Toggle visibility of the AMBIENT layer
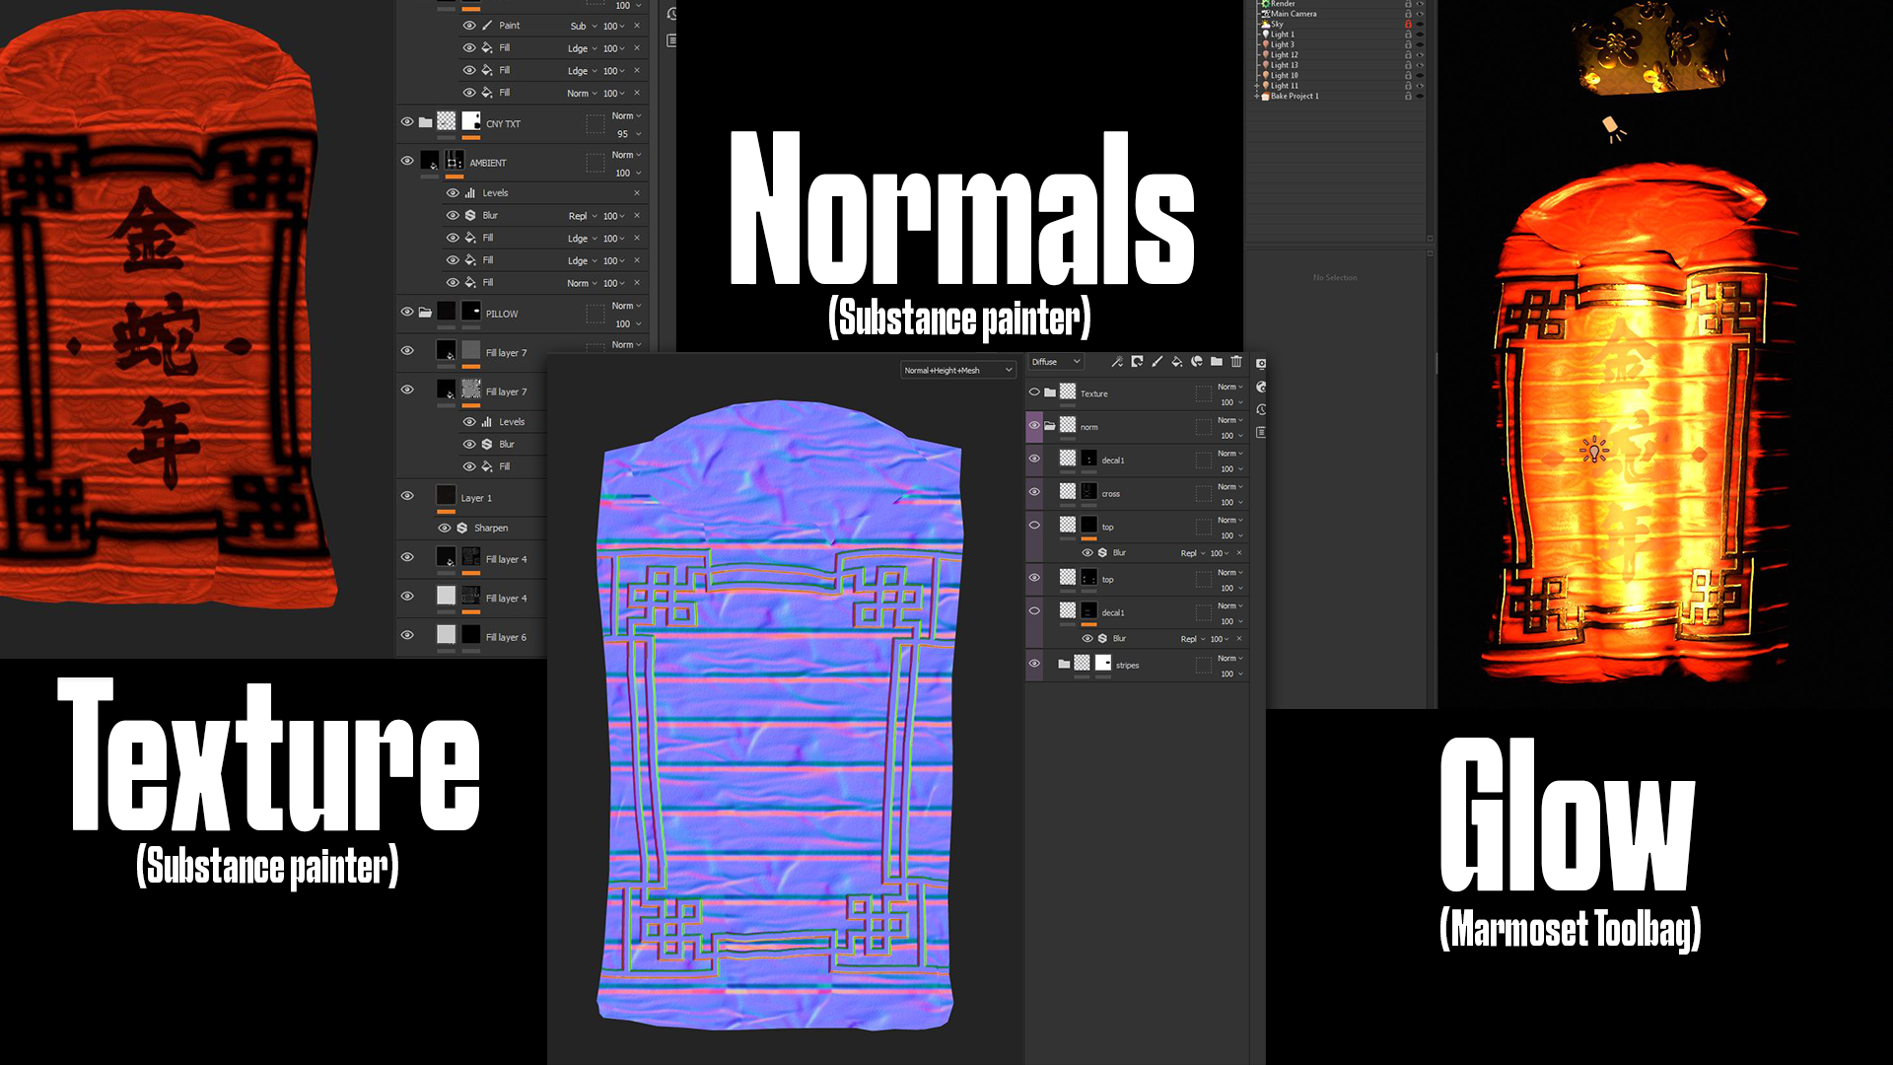The width and height of the screenshot is (1893, 1065). tap(407, 161)
